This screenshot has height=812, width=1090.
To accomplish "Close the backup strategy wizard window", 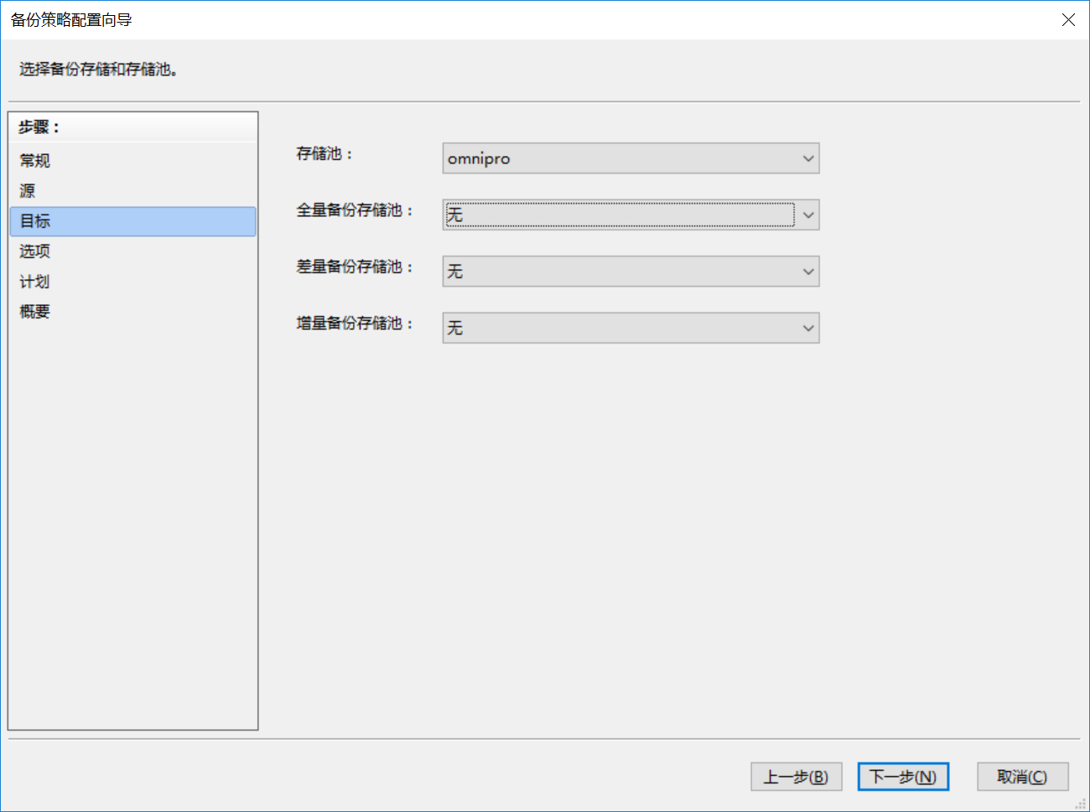I will point(1067,20).
